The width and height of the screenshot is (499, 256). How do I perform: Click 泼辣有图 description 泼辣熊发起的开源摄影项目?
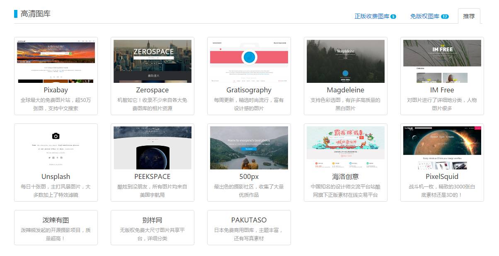pyautogui.click(x=56, y=234)
